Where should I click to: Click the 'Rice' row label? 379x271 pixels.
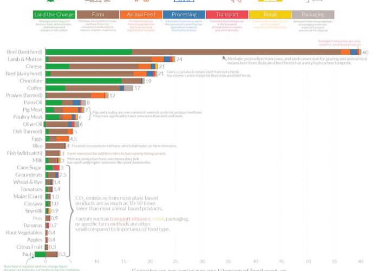(37, 146)
